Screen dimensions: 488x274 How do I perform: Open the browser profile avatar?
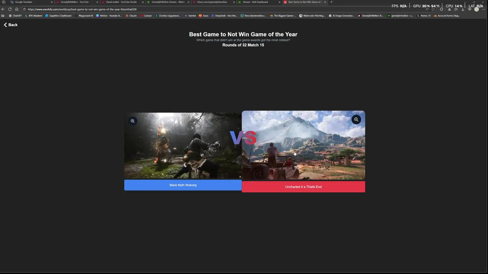point(477,9)
